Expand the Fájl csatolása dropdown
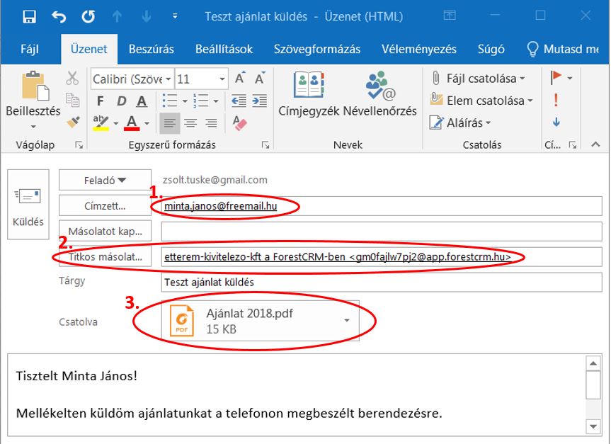611x444 pixels. (x=523, y=79)
